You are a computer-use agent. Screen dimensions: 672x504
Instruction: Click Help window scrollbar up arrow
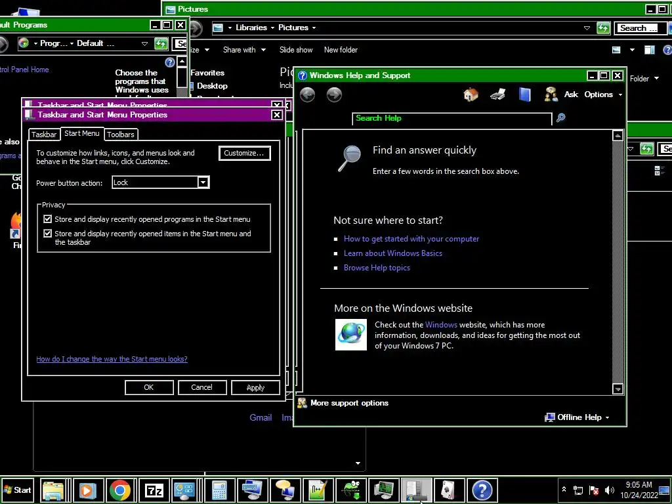coord(618,136)
